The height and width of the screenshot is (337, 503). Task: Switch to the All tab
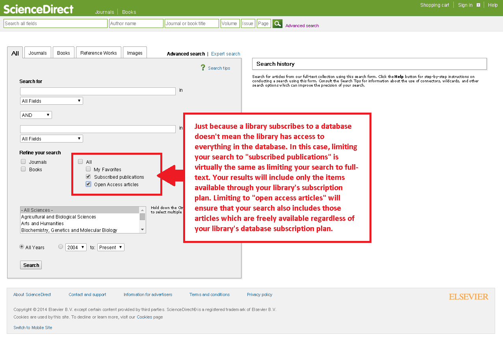pyautogui.click(x=15, y=53)
